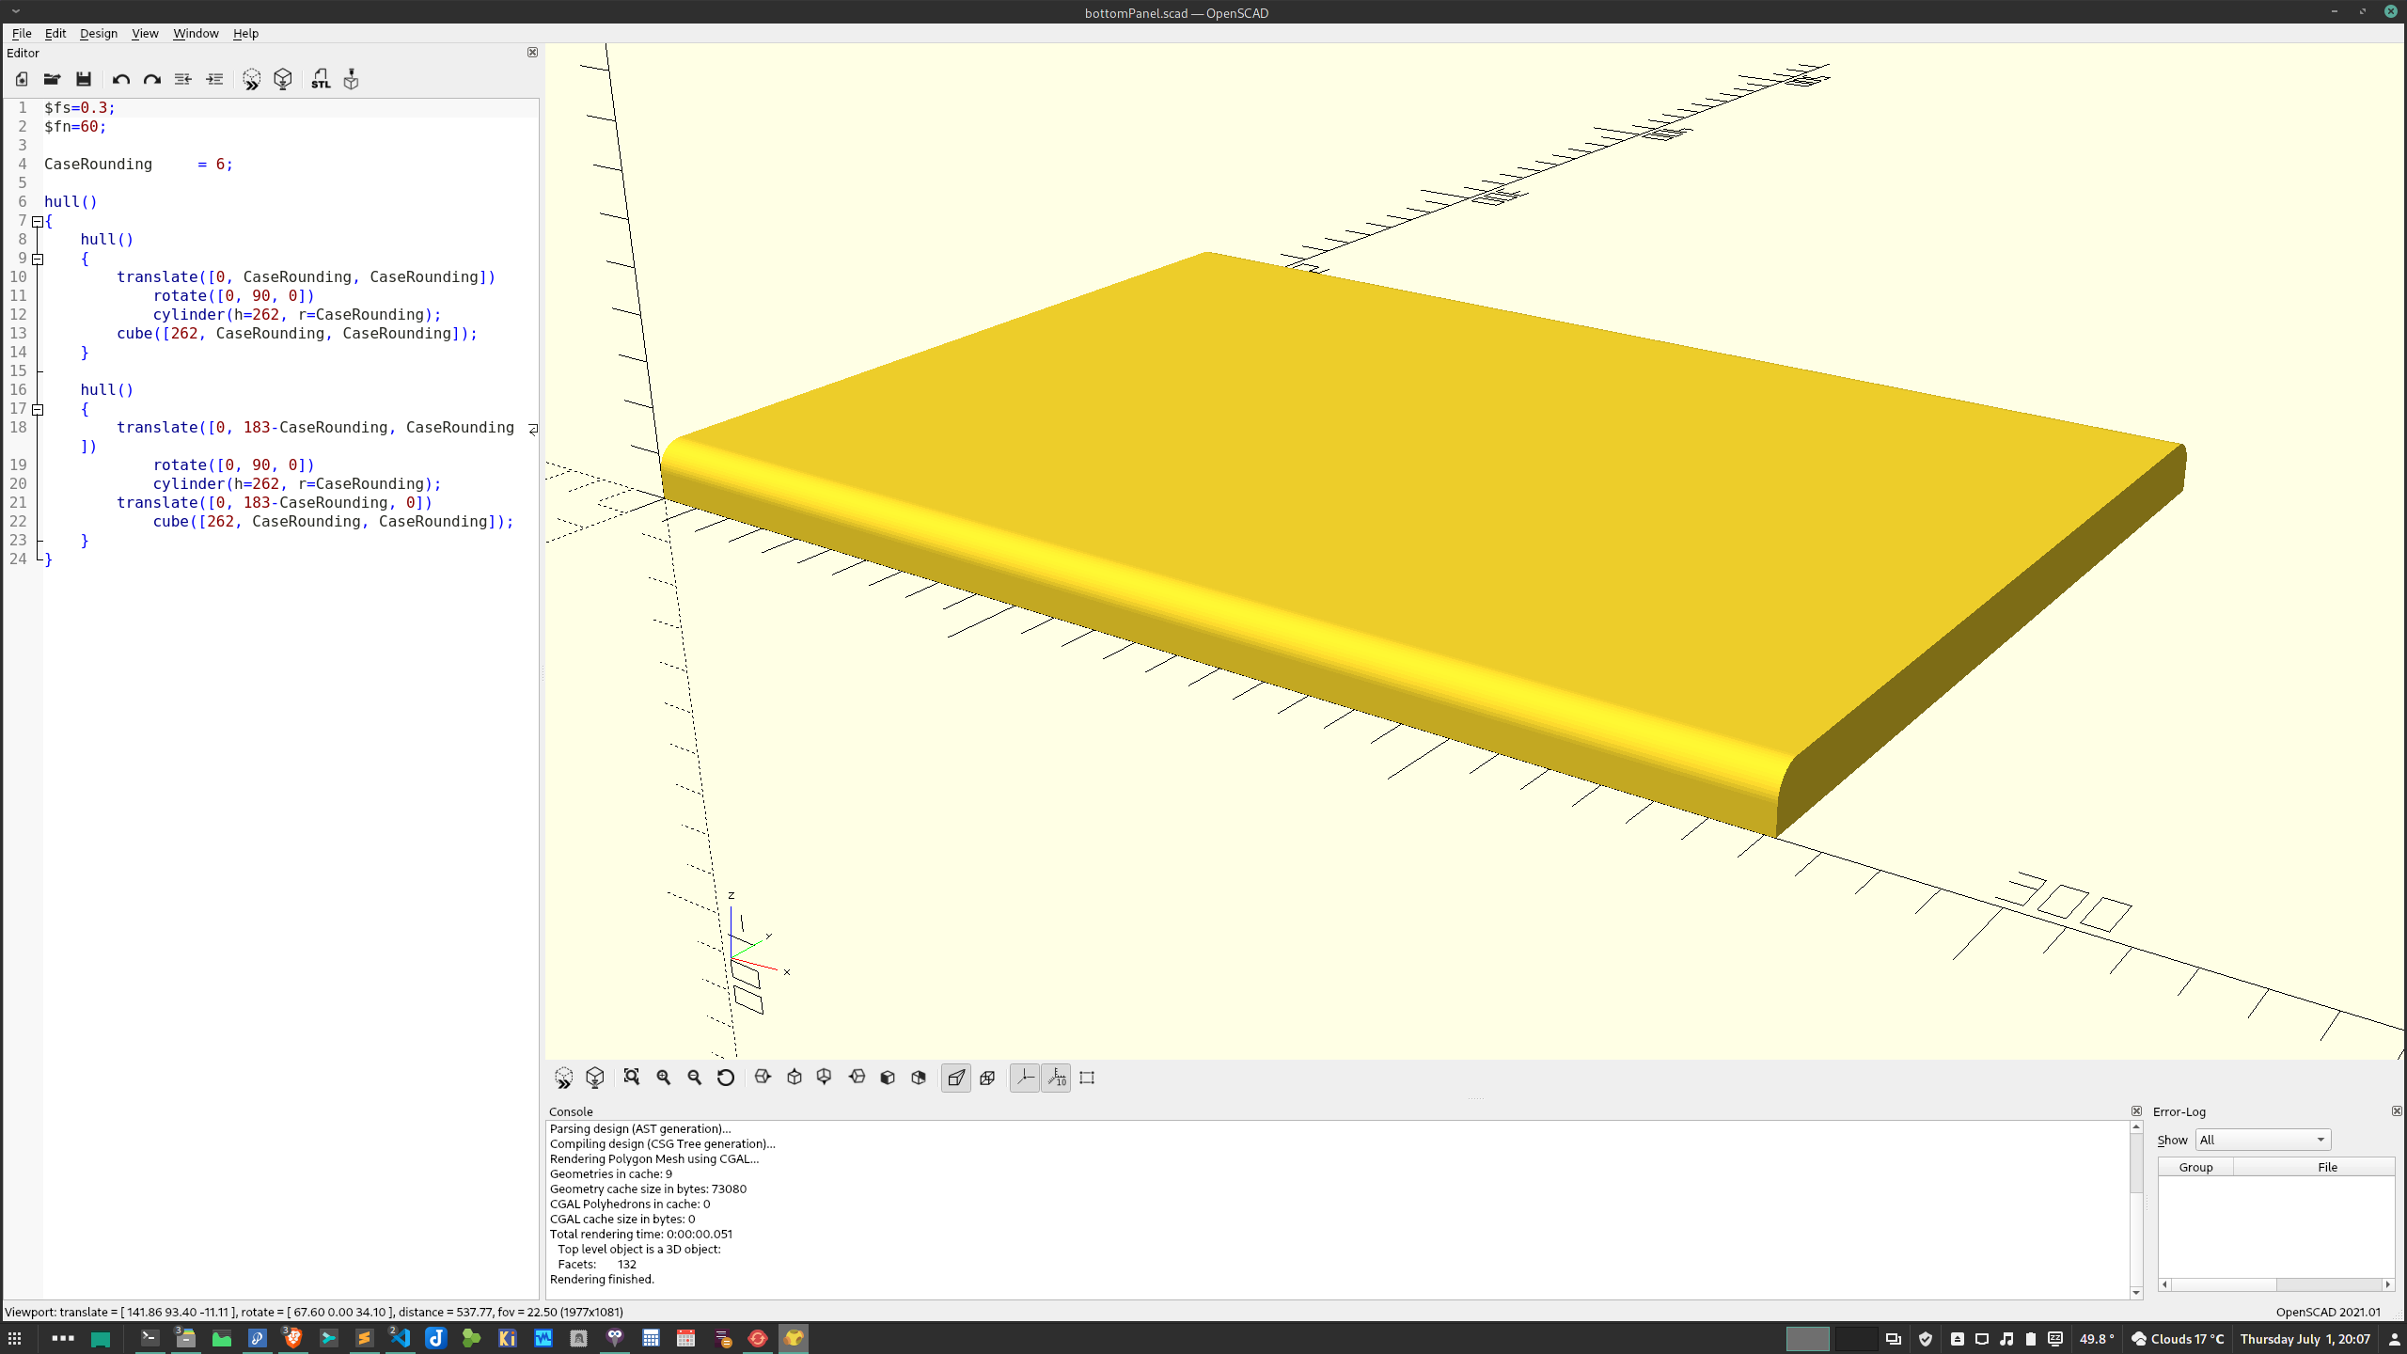Image resolution: width=2407 pixels, height=1354 pixels.
Task: Open the Design menu
Action: click(98, 33)
